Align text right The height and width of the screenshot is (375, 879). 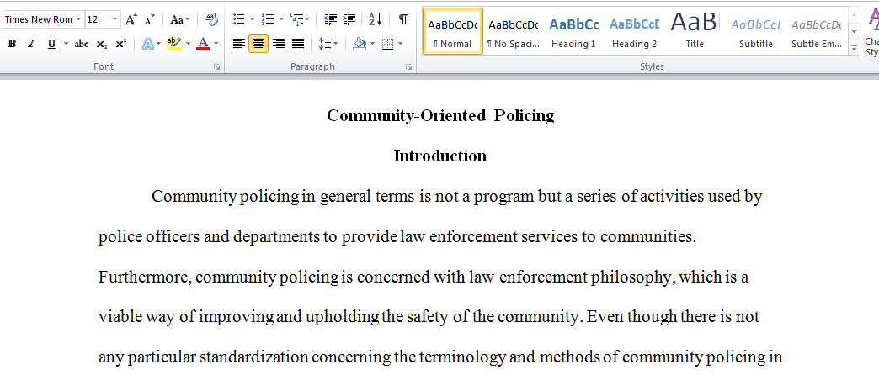[x=279, y=44]
